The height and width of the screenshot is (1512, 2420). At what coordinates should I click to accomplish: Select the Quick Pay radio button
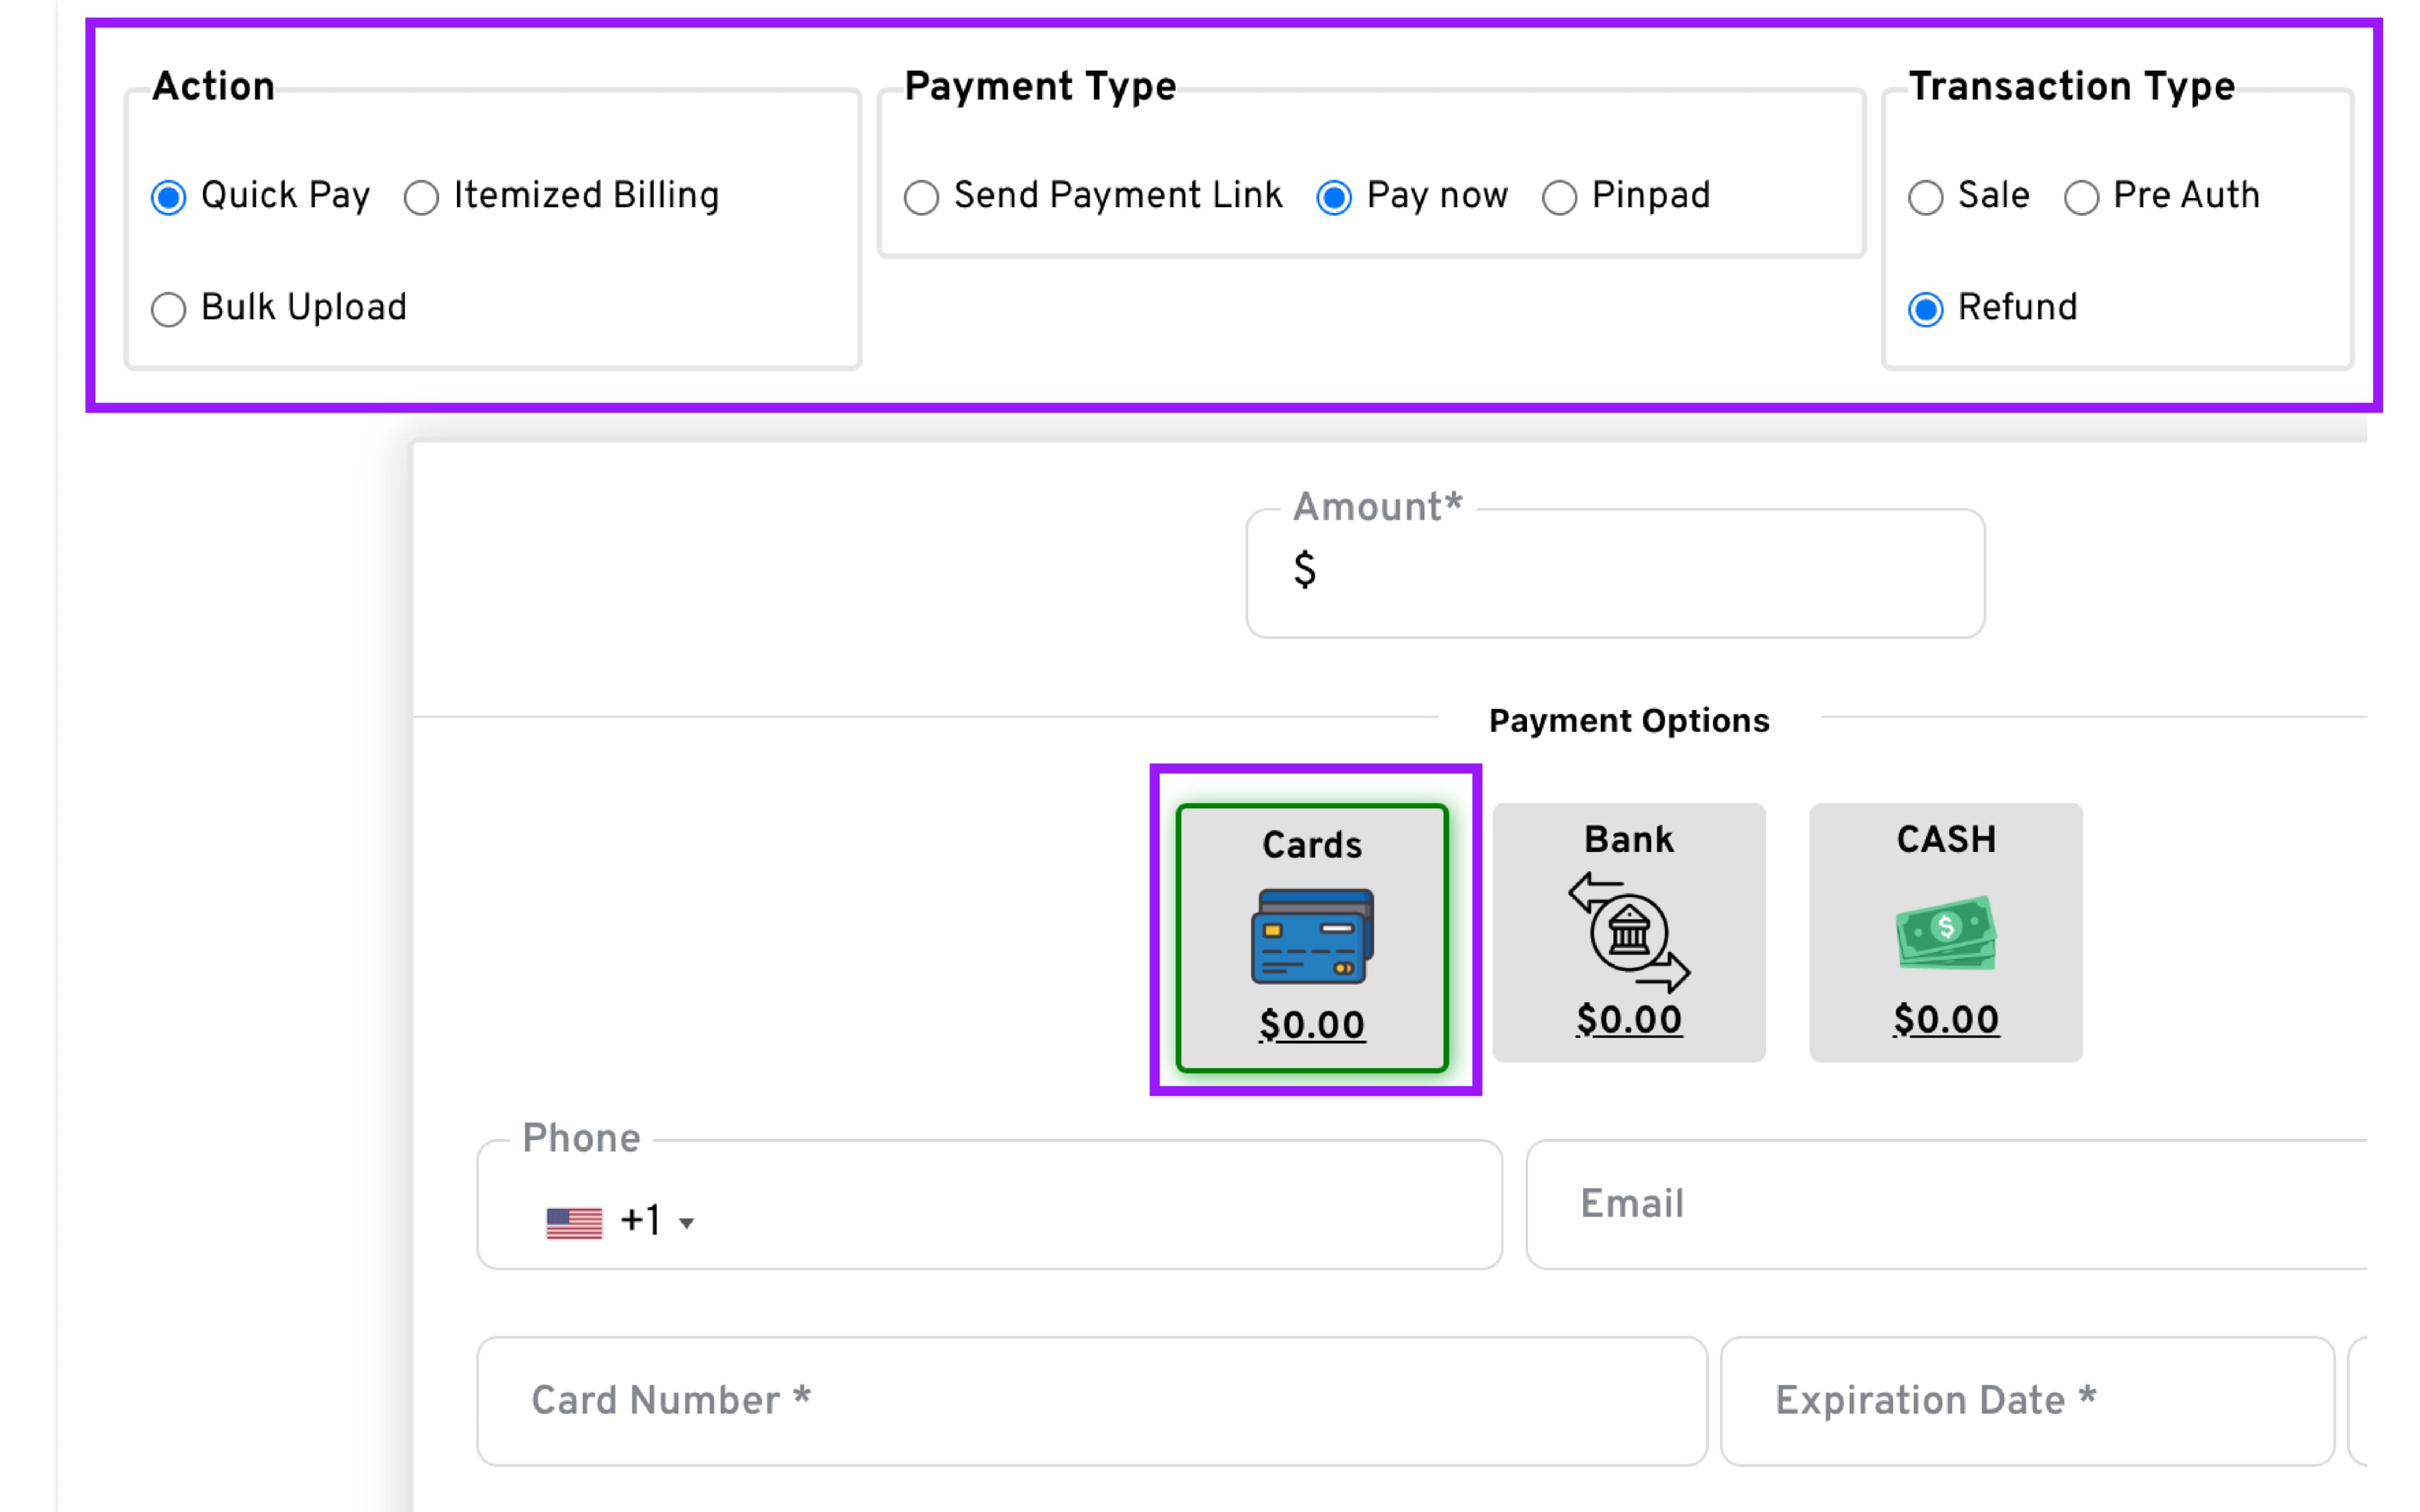click(x=169, y=197)
